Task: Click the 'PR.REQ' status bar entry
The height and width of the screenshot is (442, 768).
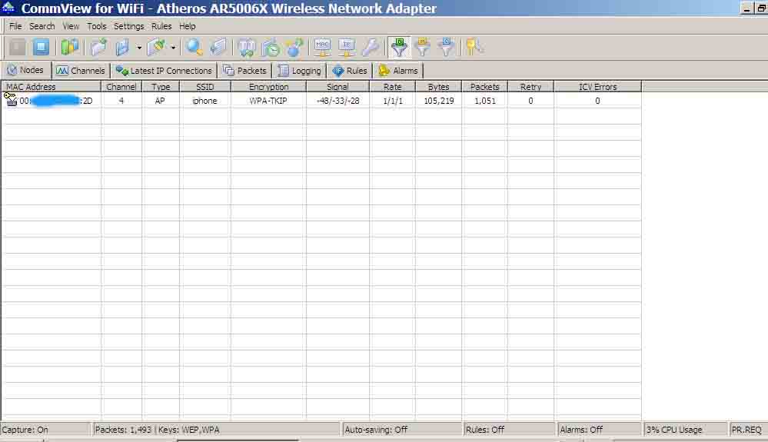Action: tap(747, 430)
